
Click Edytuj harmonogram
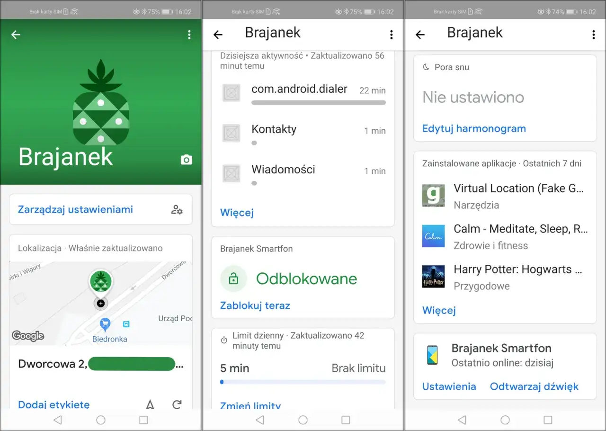(474, 128)
